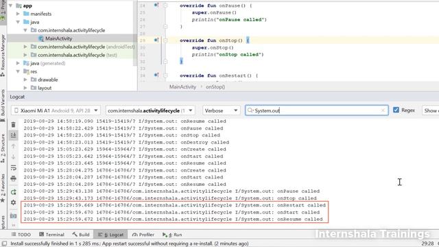
Task: Click the override gutter icon beside onPause
Action: (156, 5)
